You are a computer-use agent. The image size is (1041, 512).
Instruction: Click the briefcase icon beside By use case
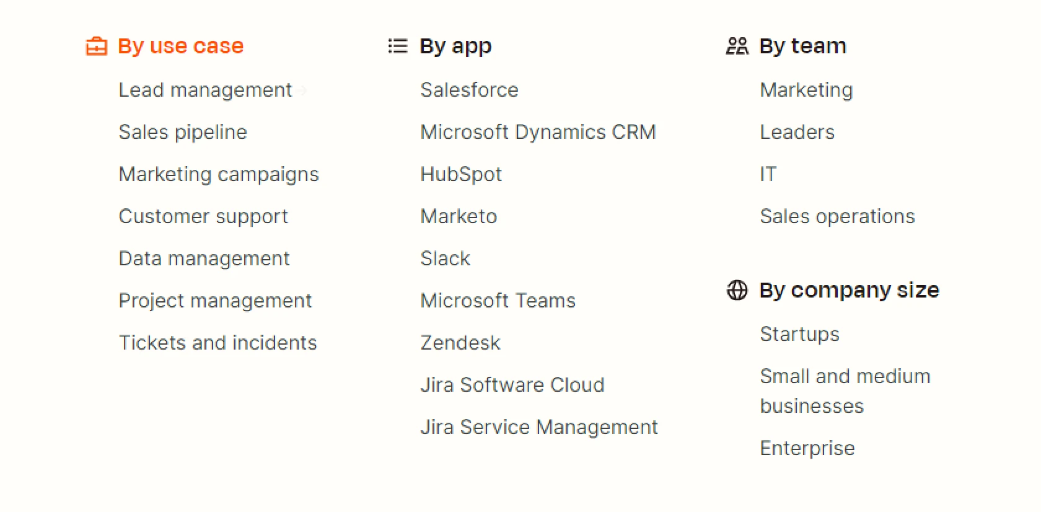tap(96, 45)
